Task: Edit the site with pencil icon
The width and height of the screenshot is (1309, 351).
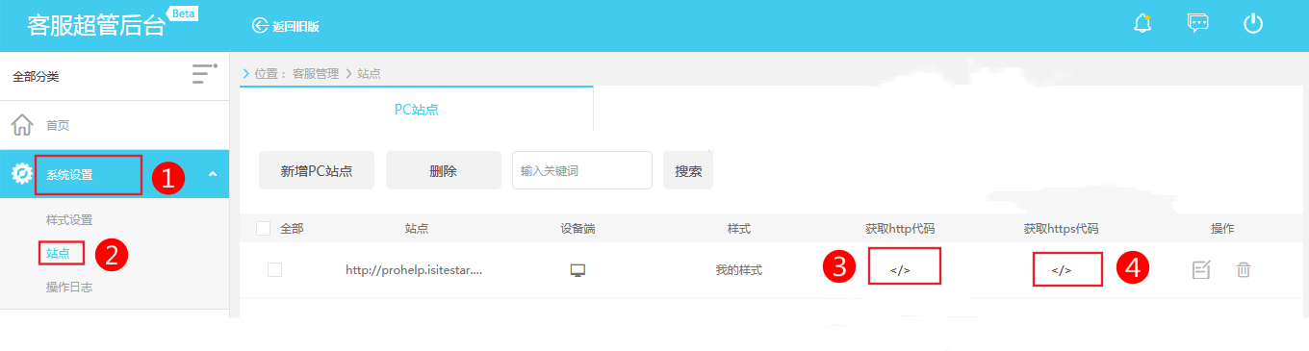Action: pyautogui.click(x=1201, y=270)
